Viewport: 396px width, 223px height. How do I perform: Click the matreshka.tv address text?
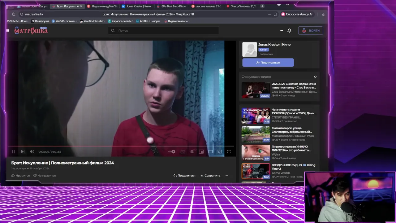coord(34,14)
